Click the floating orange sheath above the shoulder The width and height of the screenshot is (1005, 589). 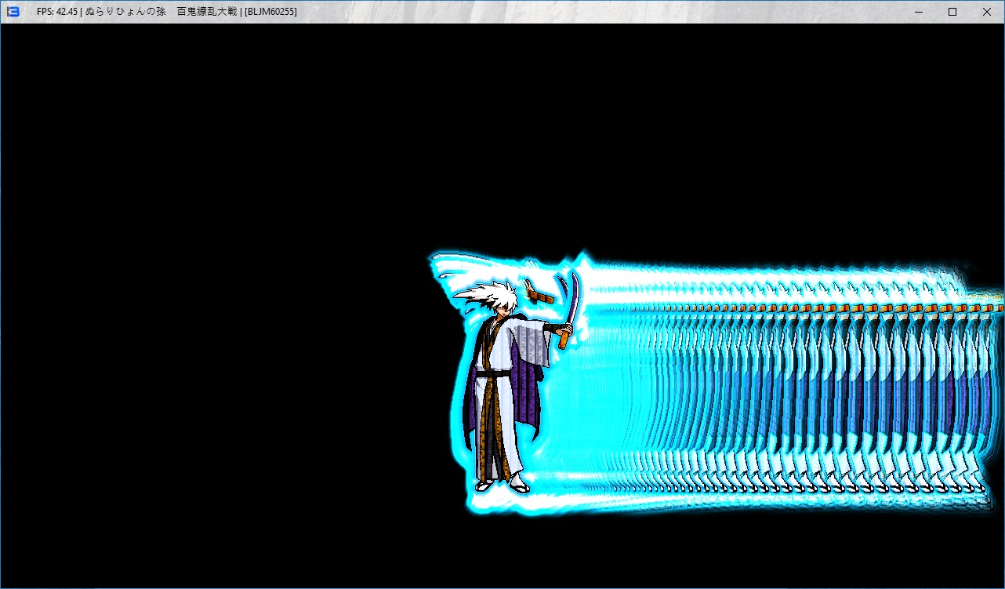point(541,296)
